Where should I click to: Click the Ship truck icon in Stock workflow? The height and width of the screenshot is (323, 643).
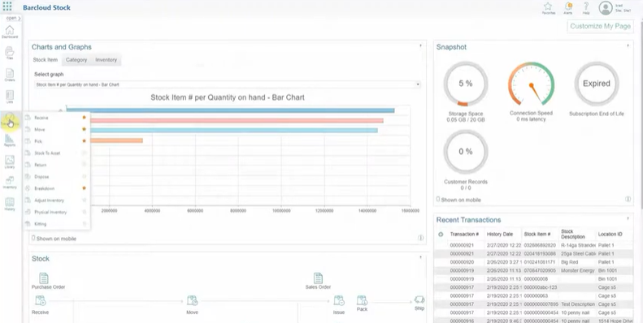coord(419,300)
